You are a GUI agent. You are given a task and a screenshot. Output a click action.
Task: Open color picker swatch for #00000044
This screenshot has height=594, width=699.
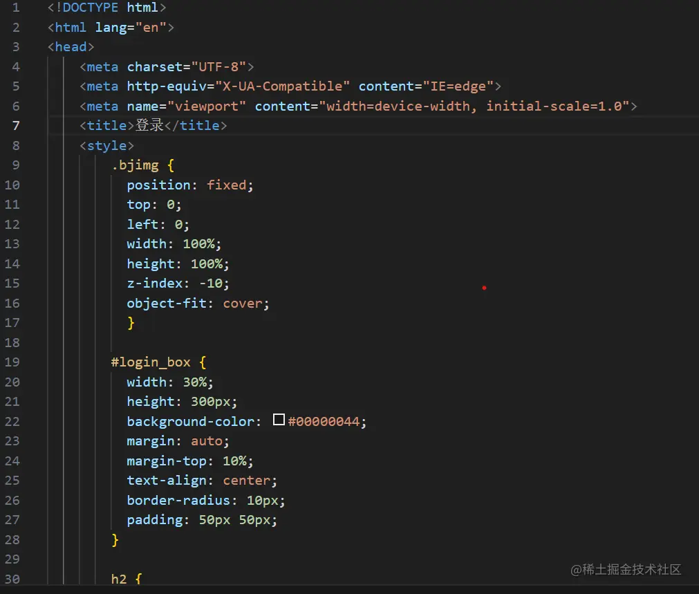click(279, 420)
